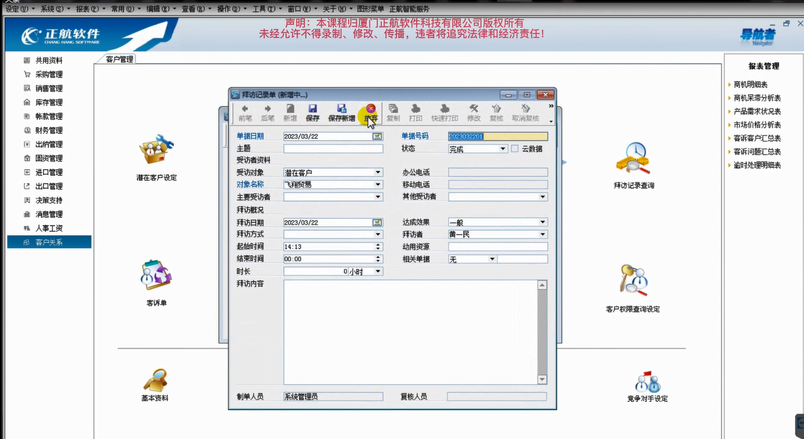
Task: Click the 快速打印 quick print icon
Action: pyautogui.click(x=445, y=113)
